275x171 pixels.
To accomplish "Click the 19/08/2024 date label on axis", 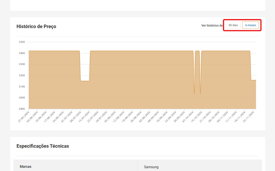I will click(127, 117).
